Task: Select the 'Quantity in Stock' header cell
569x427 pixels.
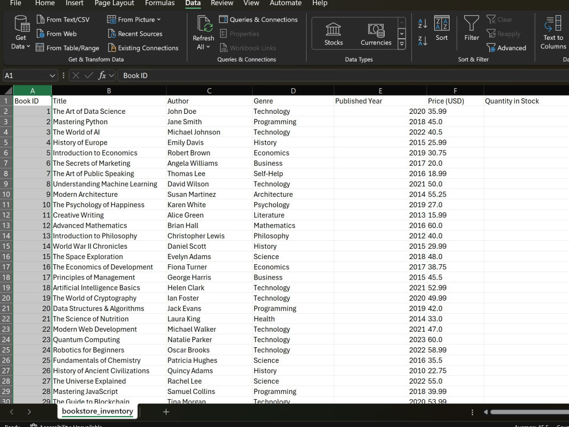Action: (x=526, y=101)
